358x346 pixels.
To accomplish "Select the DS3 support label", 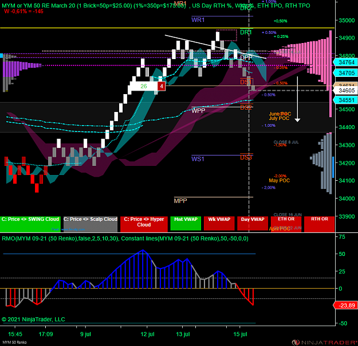I will click(x=246, y=157).
